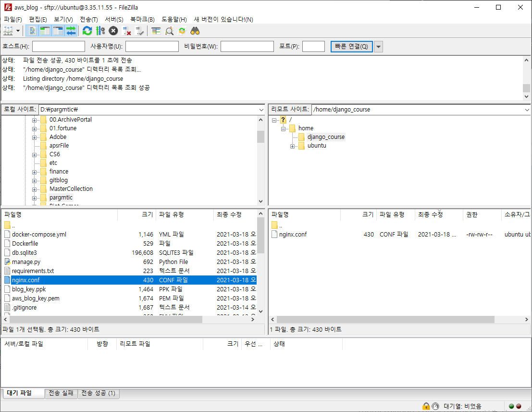532x412 pixels.
Task: Click the binoculars file search icon
Action: click(195, 31)
